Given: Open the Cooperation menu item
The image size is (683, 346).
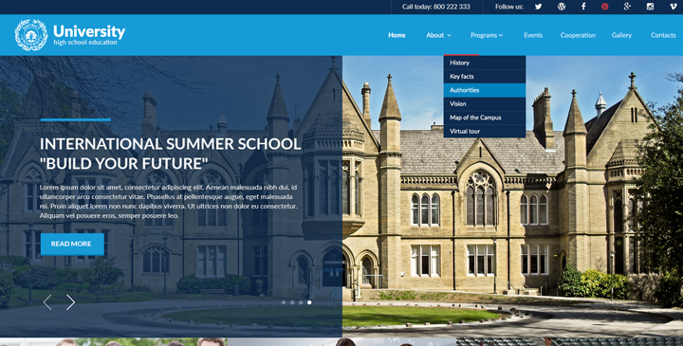Looking at the screenshot, I should pyautogui.click(x=578, y=35).
